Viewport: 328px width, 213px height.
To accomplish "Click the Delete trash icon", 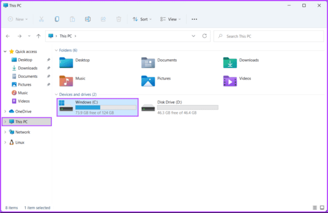I will [119, 19].
